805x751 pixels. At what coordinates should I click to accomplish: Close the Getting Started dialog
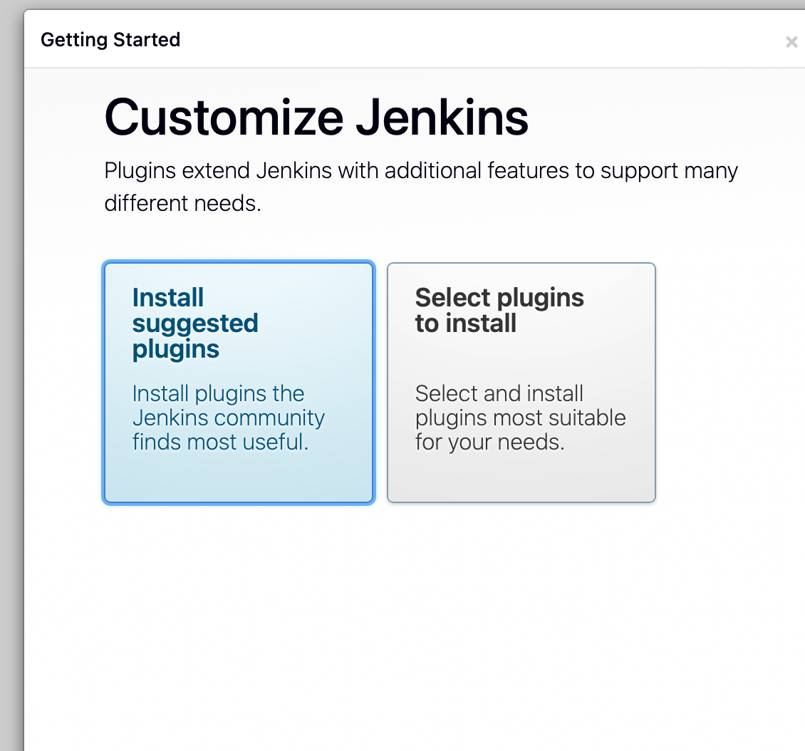pos(791,42)
